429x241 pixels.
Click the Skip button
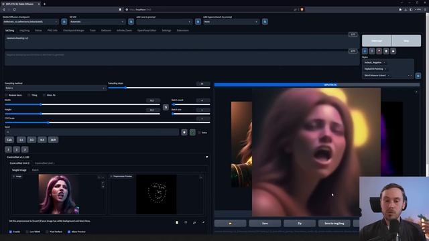tap(406, 40)
